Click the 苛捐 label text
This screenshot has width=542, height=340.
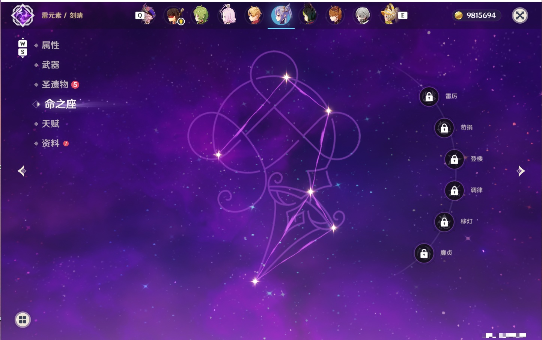coord(467,127)
